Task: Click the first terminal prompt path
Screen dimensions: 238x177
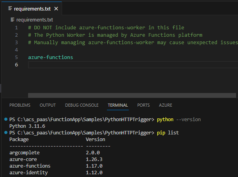Action: click(82, 120)
